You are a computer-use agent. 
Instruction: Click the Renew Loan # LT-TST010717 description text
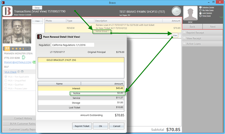coord(125,27)
